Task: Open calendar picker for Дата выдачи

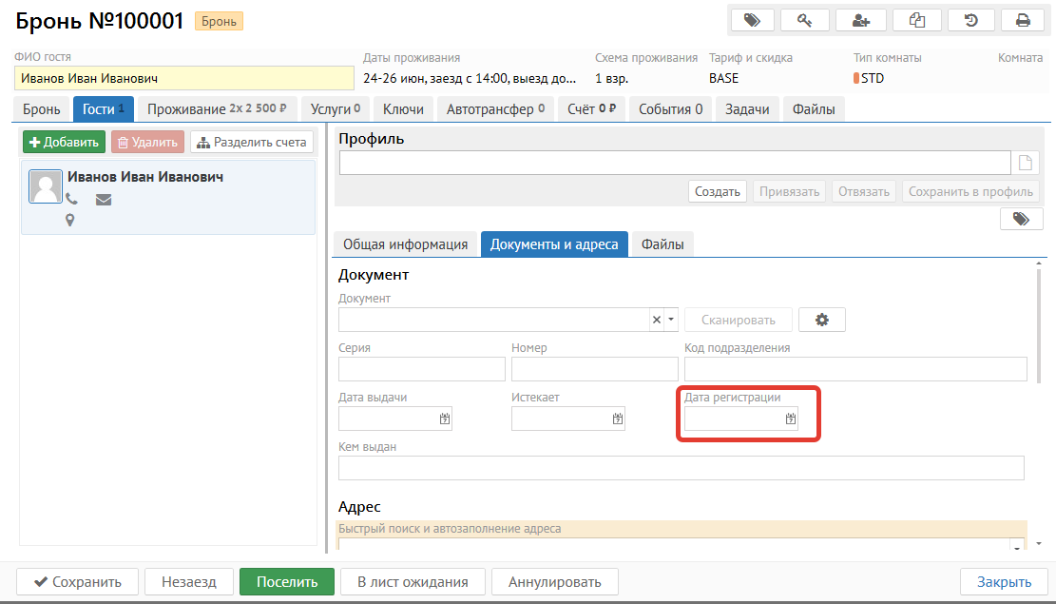Action: [445, 419]
